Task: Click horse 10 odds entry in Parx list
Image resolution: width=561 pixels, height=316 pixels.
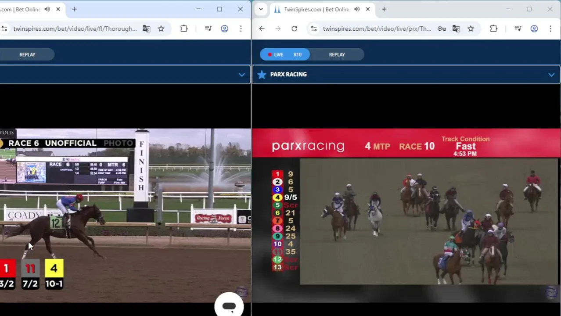Action: (284, 244)
